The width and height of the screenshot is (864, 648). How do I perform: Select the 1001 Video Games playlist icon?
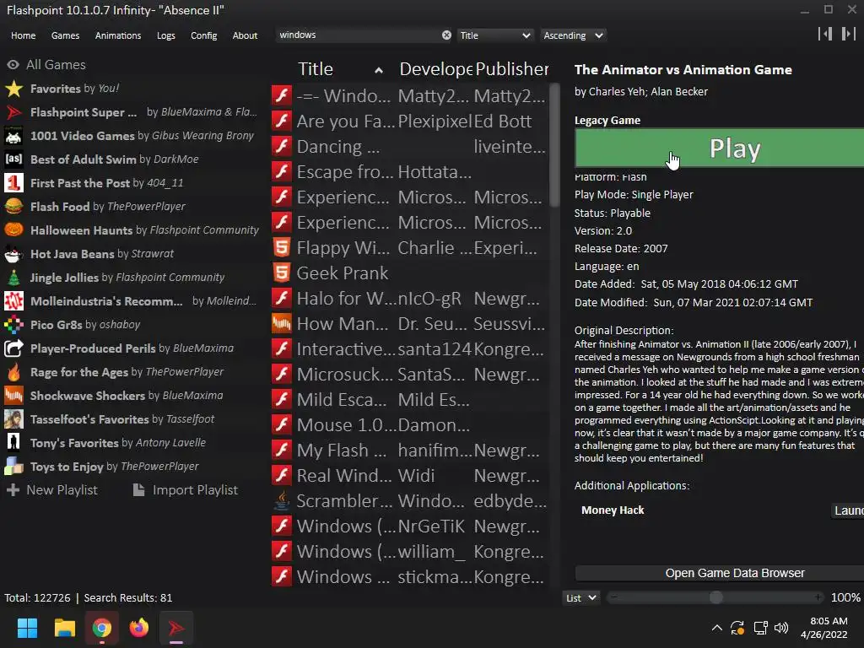coord(13,136)
